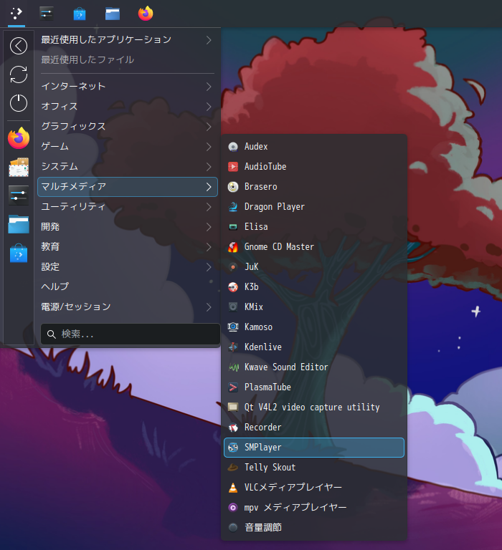Expand 最近使用したアプリケーション submenu arrow

(209, 40)
